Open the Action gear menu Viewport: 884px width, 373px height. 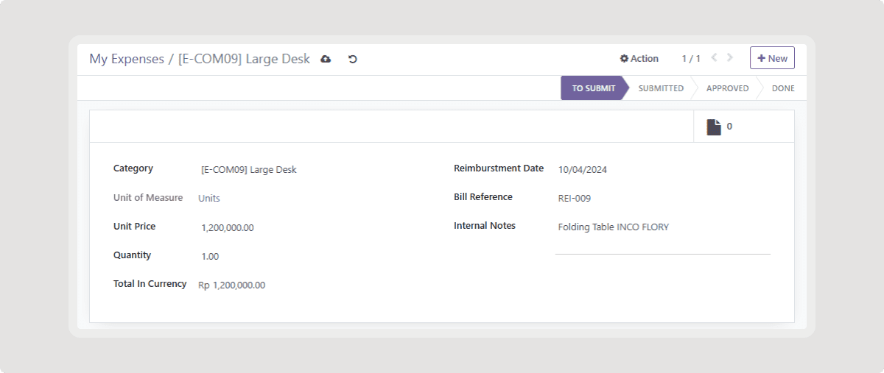pos(639,59)
